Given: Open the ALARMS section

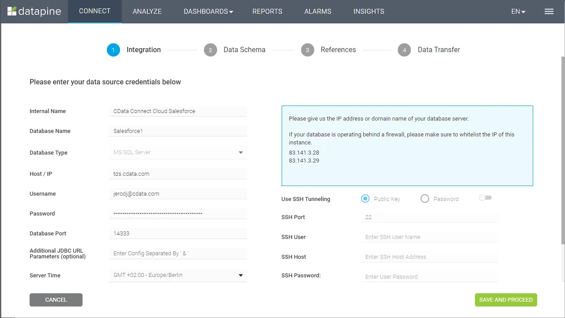Looking at the screenshot, I should 317,11.
